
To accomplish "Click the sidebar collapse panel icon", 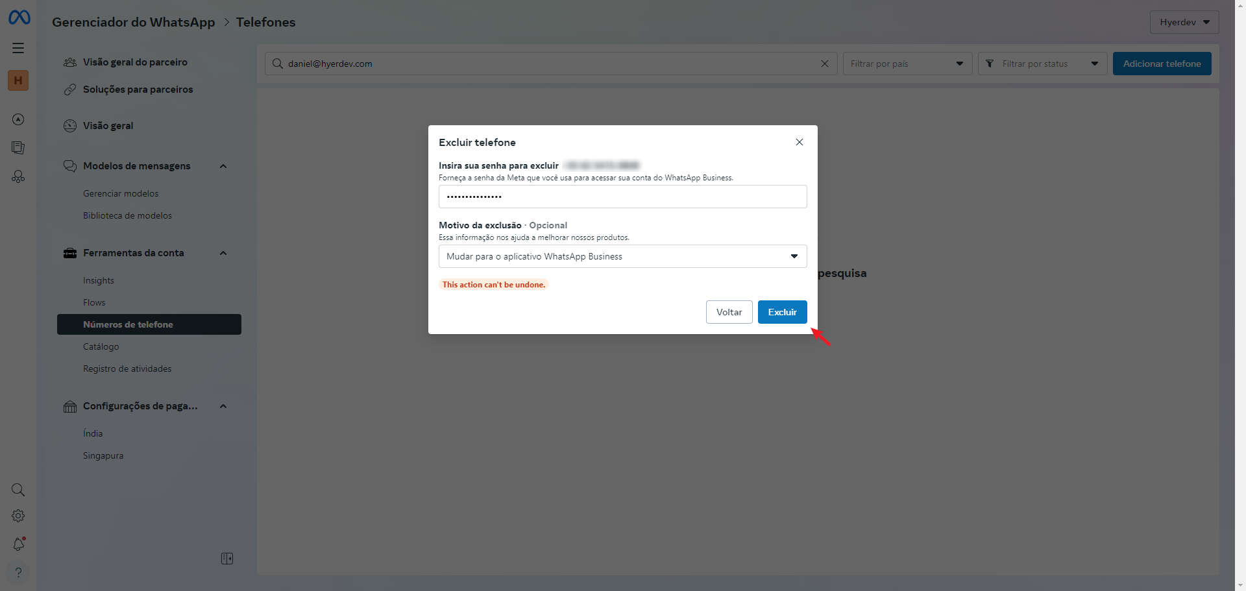I will [227, 559].
